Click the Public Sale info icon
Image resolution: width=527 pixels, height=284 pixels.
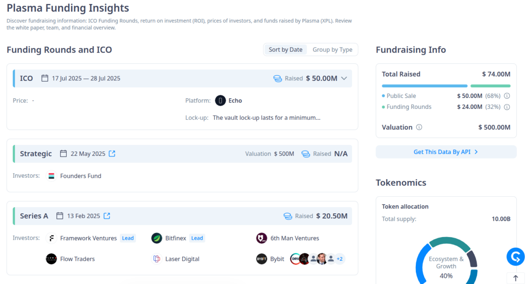tap(507, 96)
